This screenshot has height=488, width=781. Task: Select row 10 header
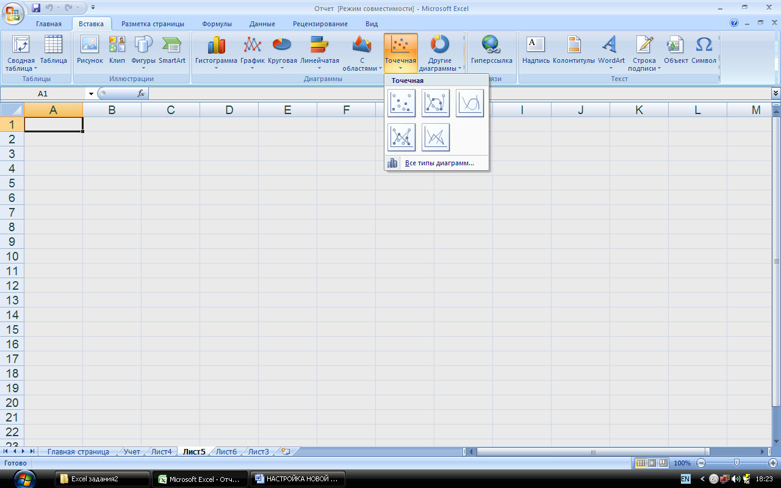point(12,256)
